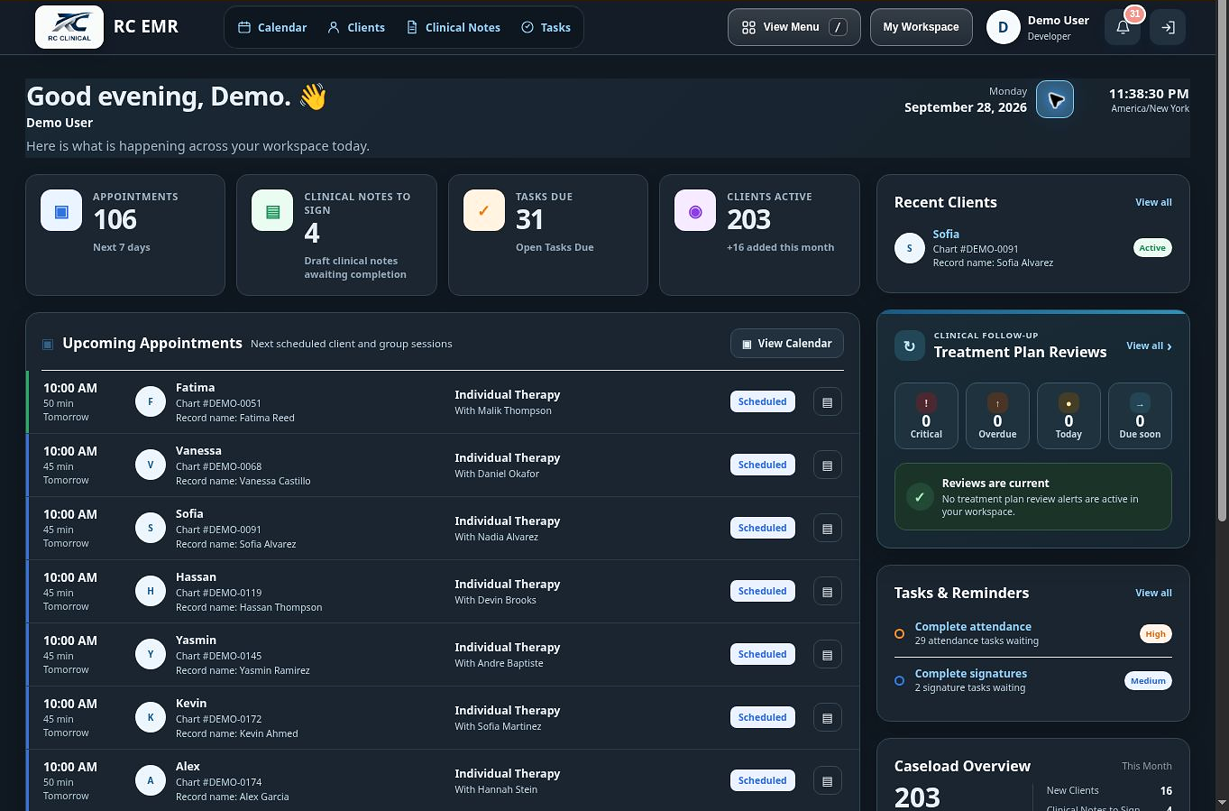This screenshot has height=811, width=1229.
Task: Click the Clients Active icon
Action: (695, 211)
